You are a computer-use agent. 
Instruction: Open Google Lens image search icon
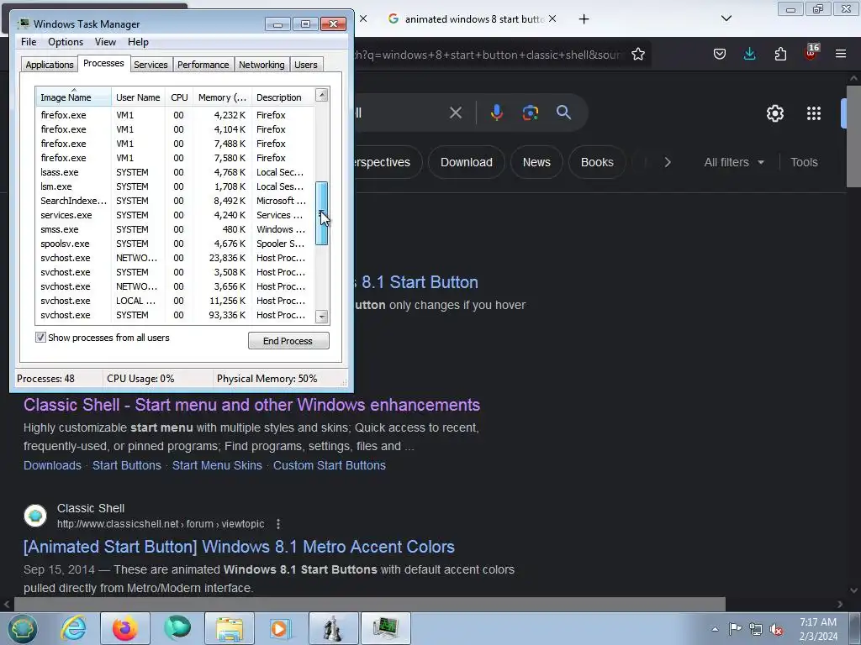pos(530,113)
